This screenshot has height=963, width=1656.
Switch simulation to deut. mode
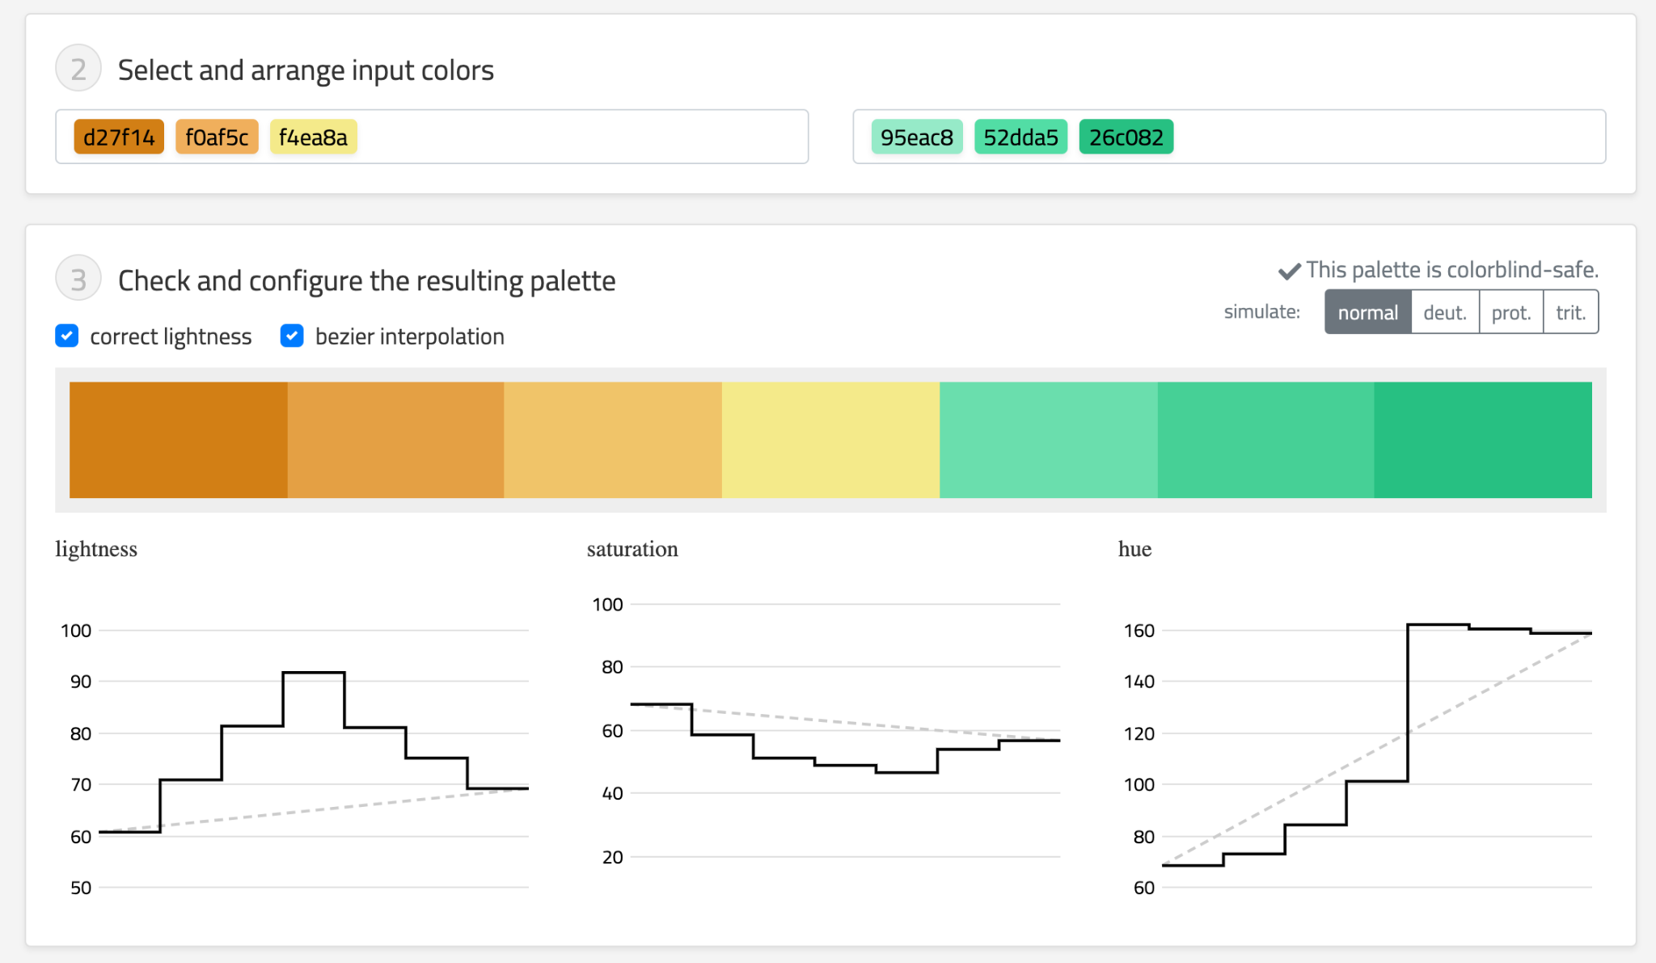(x=1445, y=312)
